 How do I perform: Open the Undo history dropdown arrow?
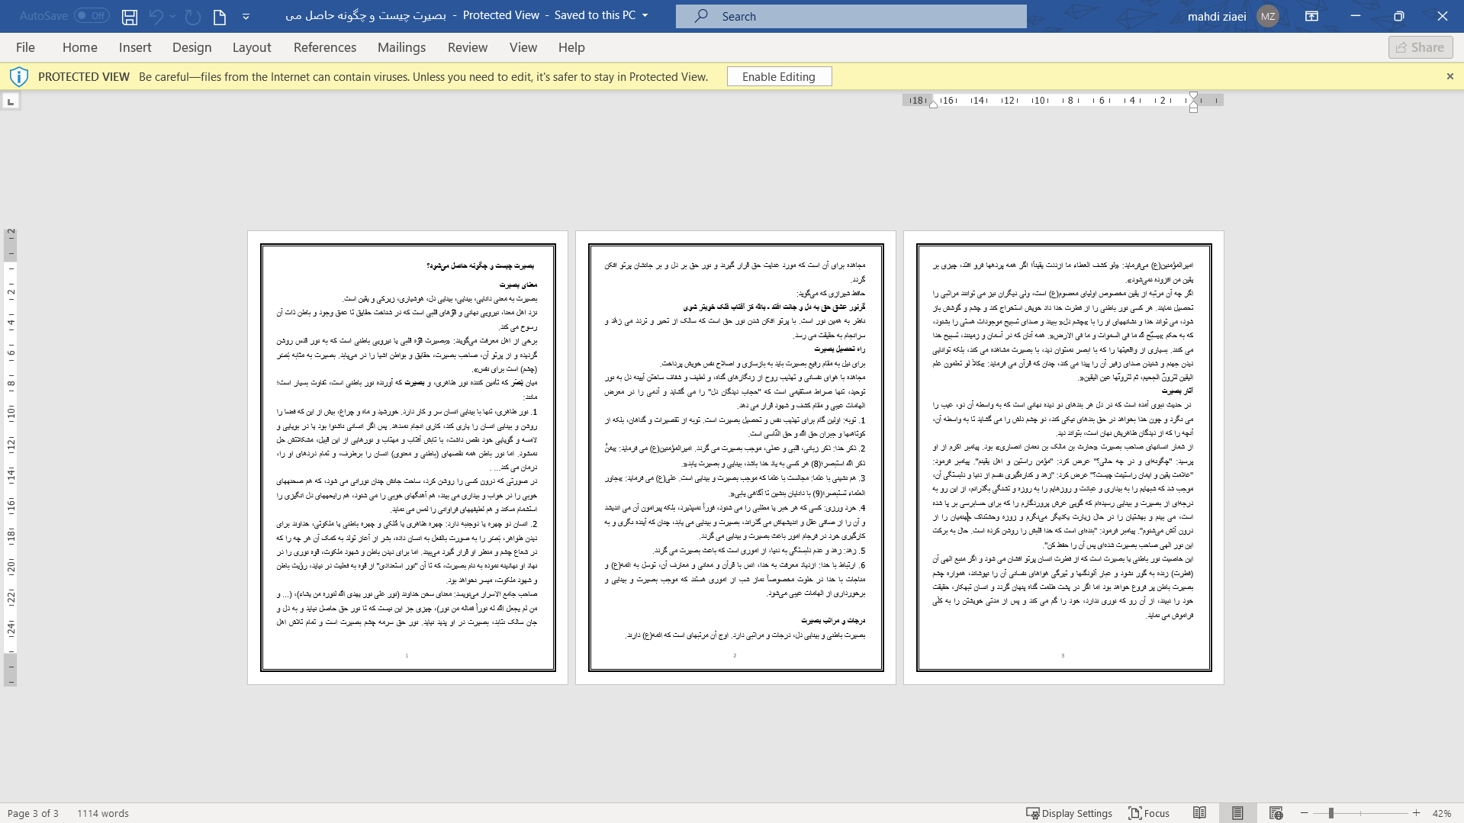(x=173, y=16)
